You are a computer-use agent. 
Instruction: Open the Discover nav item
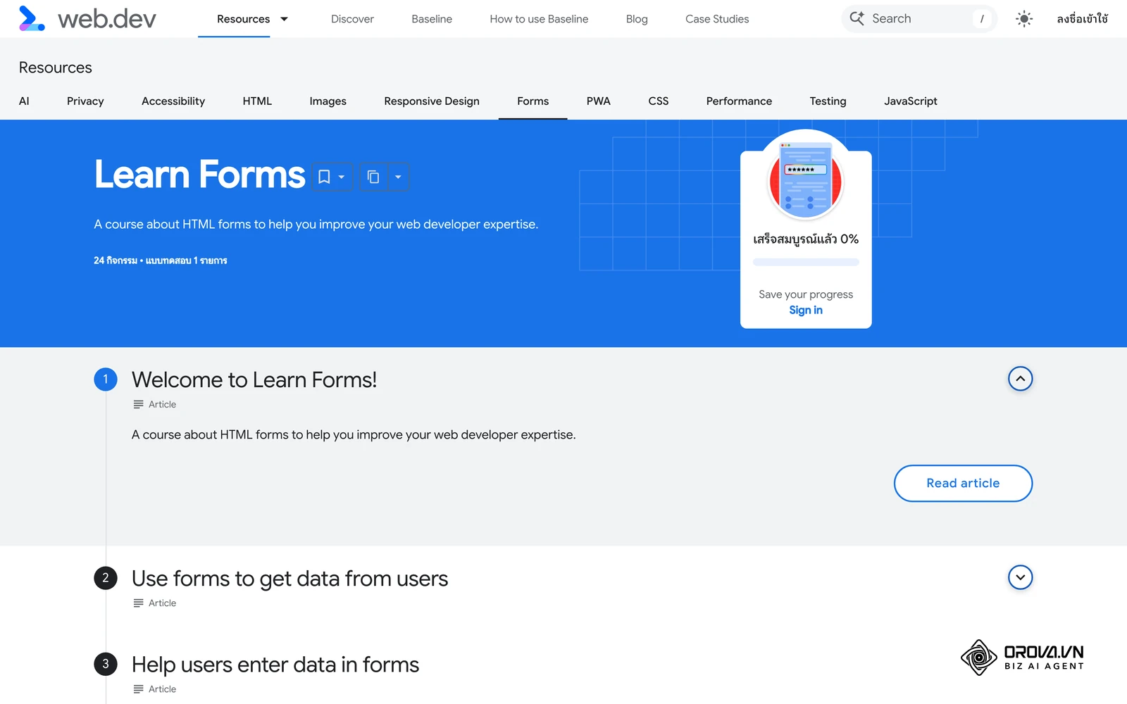point(352,19)
